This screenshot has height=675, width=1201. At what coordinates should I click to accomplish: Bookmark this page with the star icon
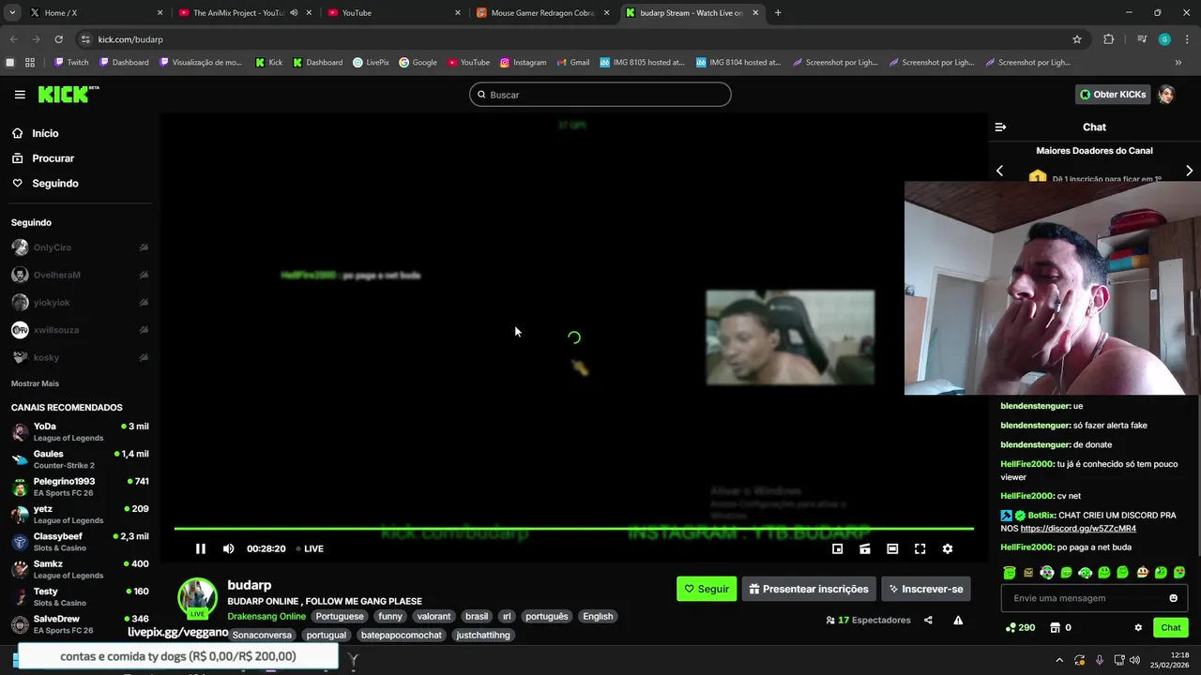(1077, 39)
